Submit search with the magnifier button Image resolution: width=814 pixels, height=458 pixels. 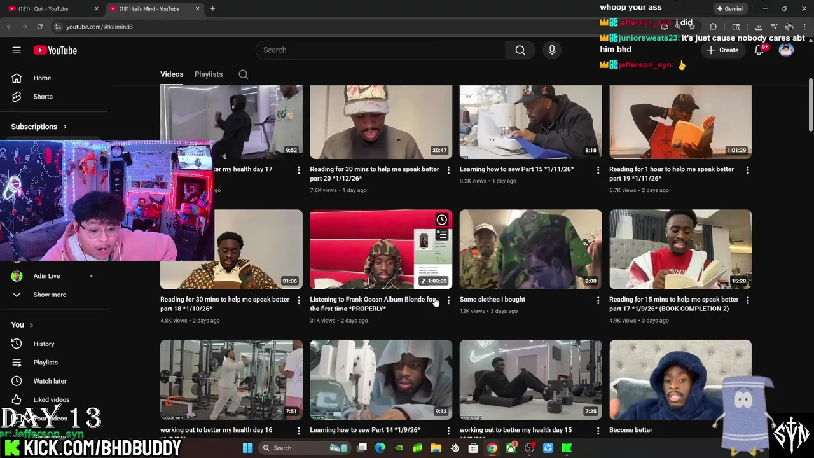tap(520, 50)
